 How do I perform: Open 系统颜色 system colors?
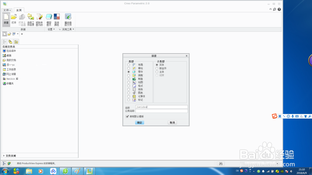[57, 19]
